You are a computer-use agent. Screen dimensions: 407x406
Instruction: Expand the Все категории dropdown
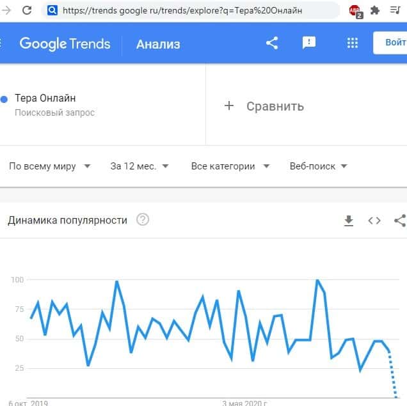click(230, 166)
